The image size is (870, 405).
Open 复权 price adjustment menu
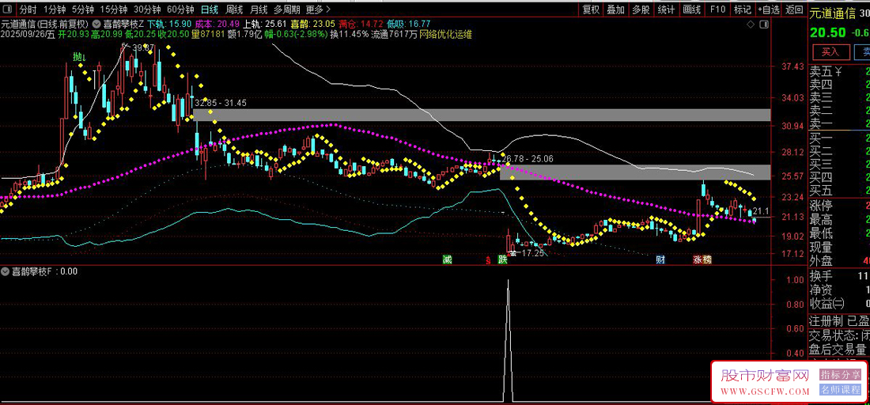592,9
